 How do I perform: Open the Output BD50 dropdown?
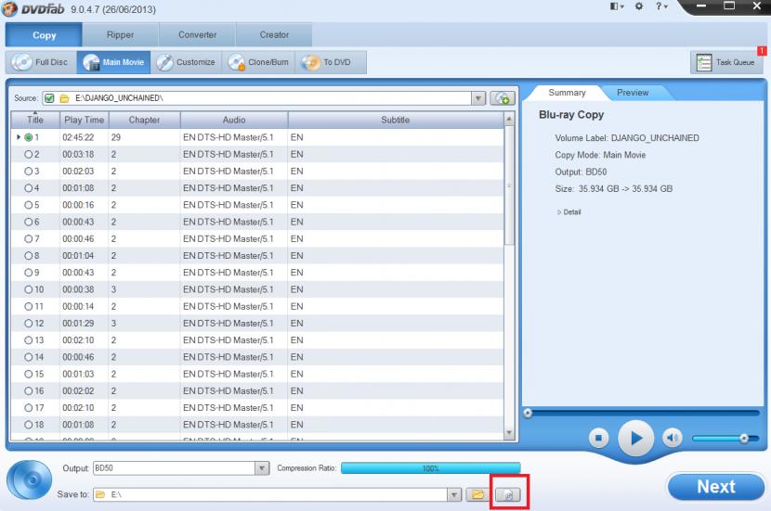(x=262, y=468)
